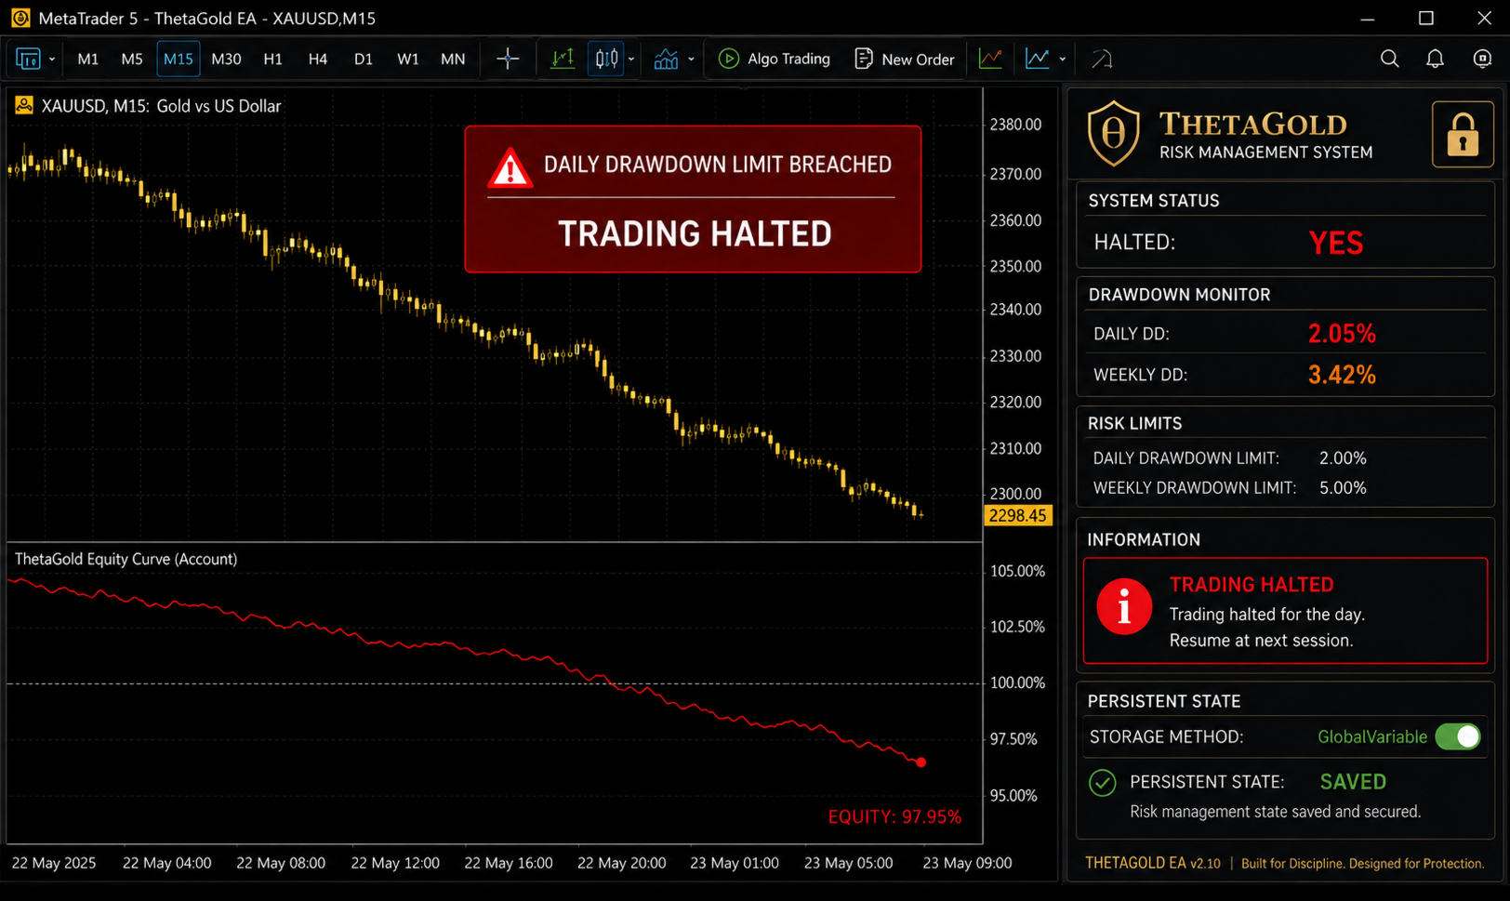Click the 100.00% equity axis label

[1017, 683]
